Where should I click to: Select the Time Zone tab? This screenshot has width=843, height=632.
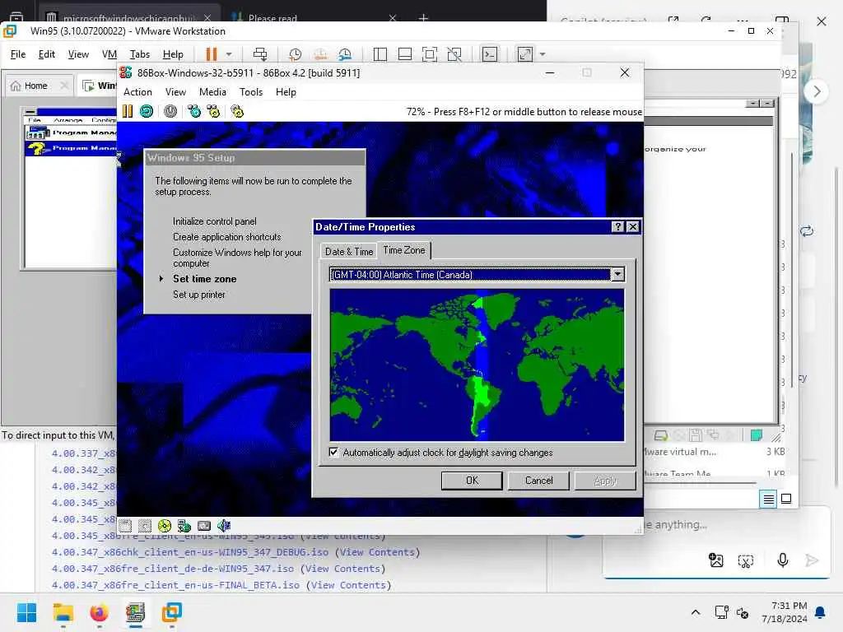[x=403, y=250]
